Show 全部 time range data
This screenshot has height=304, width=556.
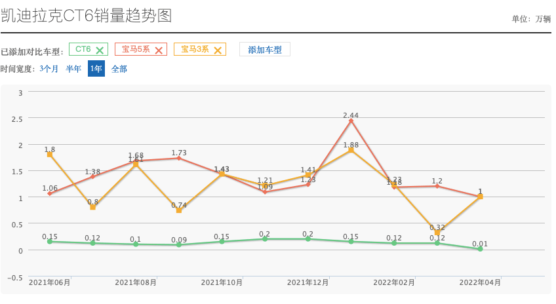pos(119,69)
